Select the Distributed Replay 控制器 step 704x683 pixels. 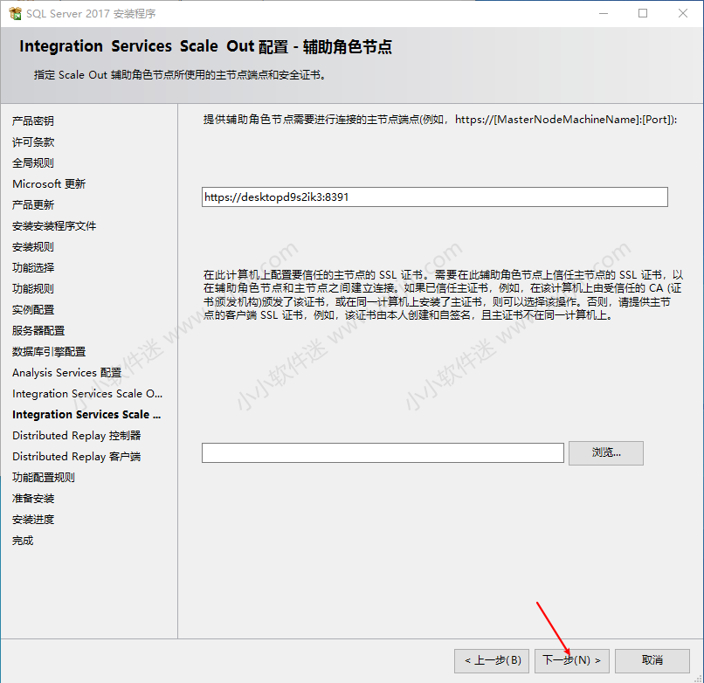click(x=77, y=436)
